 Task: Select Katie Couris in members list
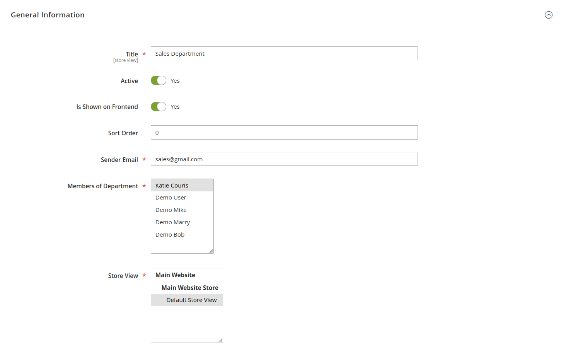(172, 186)
